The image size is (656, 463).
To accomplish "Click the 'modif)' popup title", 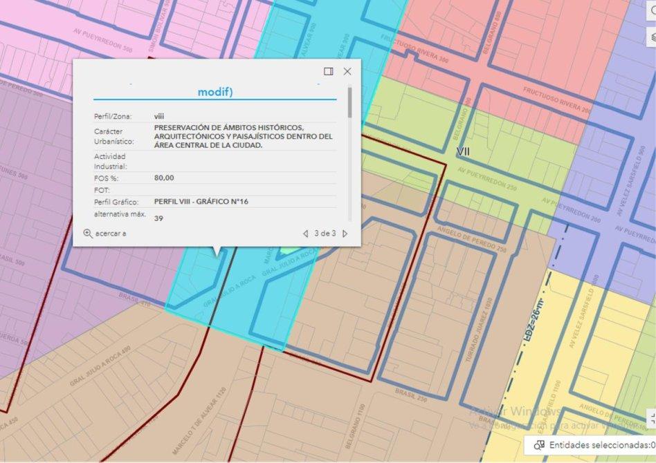I will [x=215, y=92].
